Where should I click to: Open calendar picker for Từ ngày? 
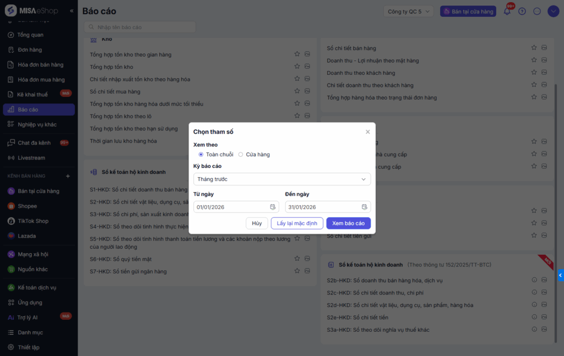(x=273, y=207)
